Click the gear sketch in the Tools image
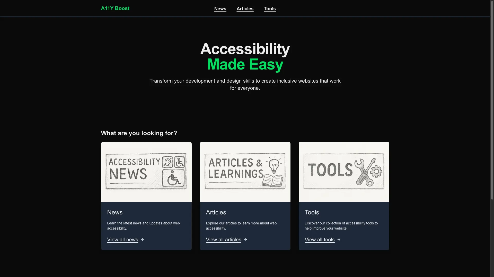This screenshot has height=277, width=494. tap(376, 171)
